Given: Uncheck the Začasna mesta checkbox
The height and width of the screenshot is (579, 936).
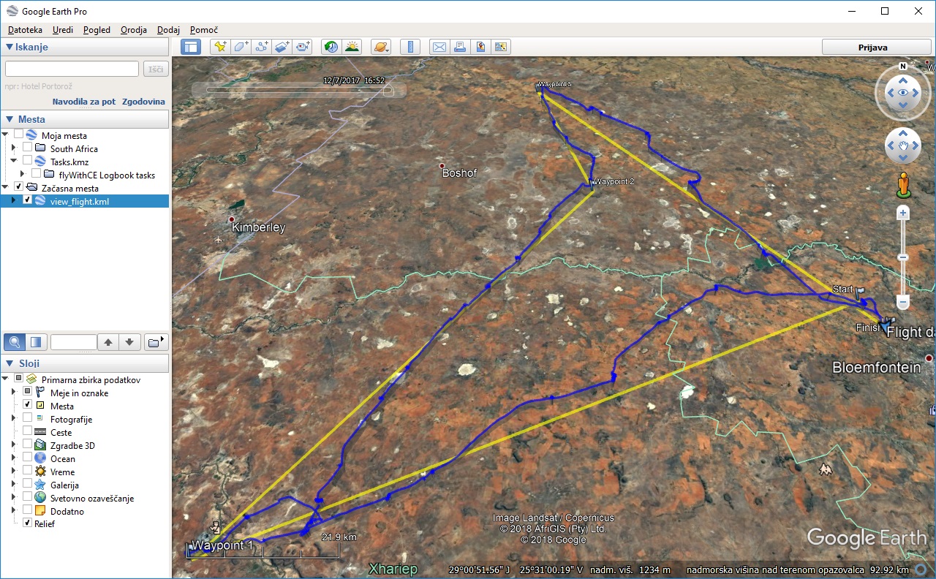Looking at the screenshot, I should click(18, 188).
